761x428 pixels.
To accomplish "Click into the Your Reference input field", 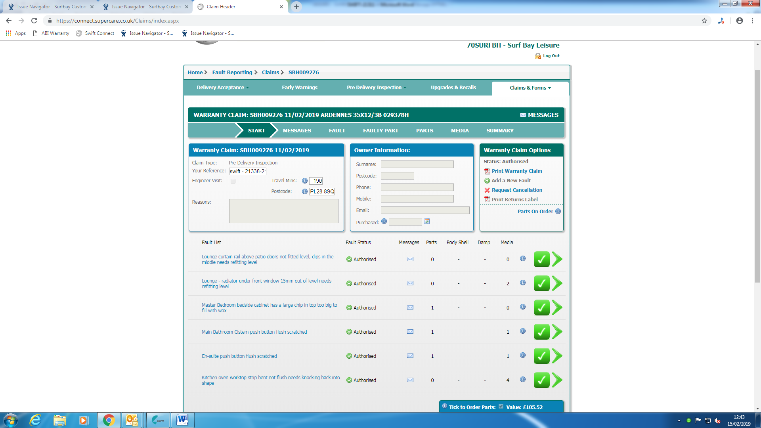I will coord(247,171).
